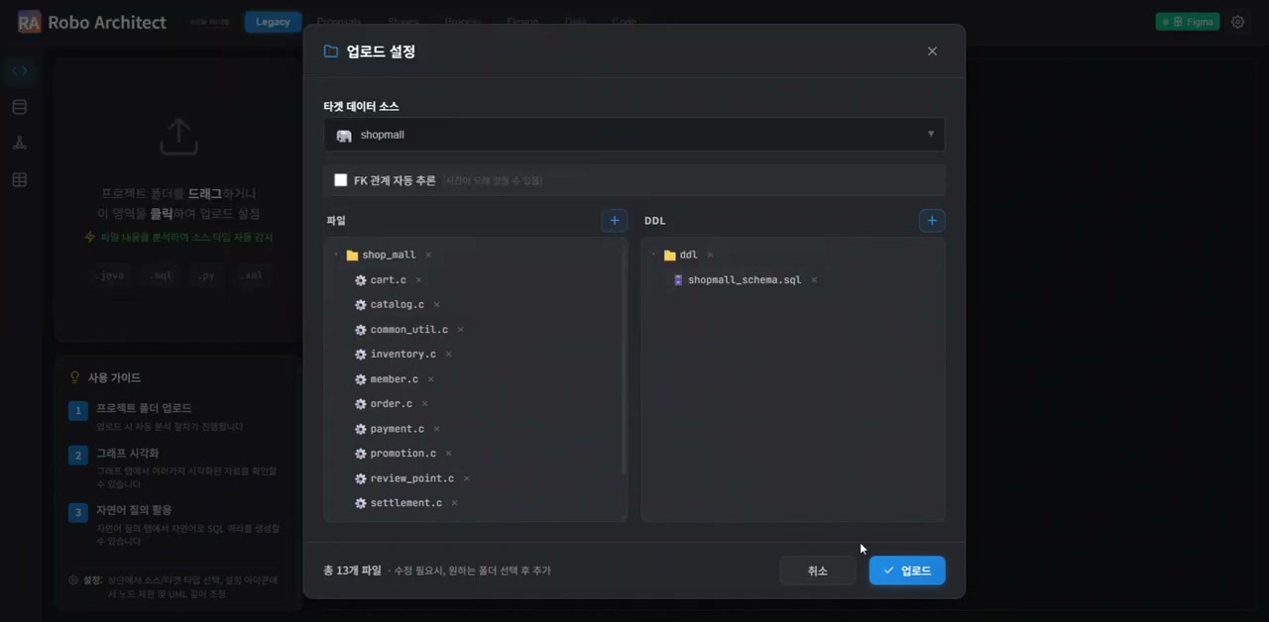The width and height of the screenshot is (1269, 622).
Task: Remove settlement.c from the file list
Action: (454, 503)
